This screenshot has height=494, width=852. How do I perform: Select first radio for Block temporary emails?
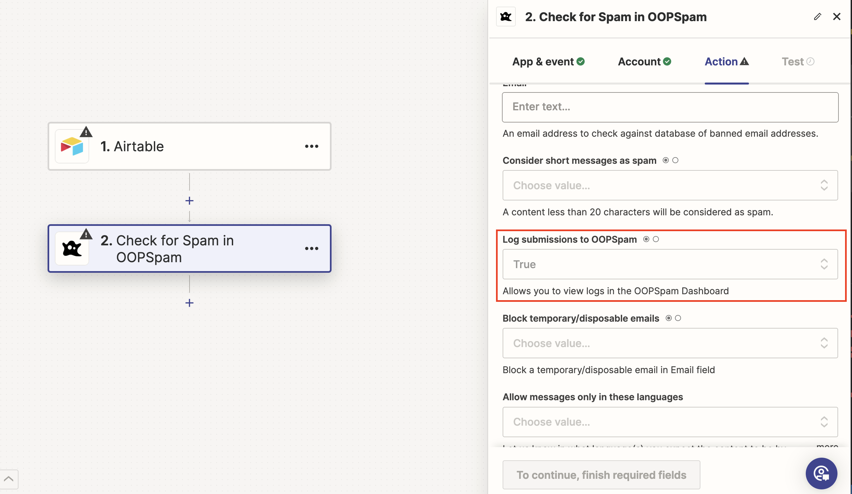(668, 318)
